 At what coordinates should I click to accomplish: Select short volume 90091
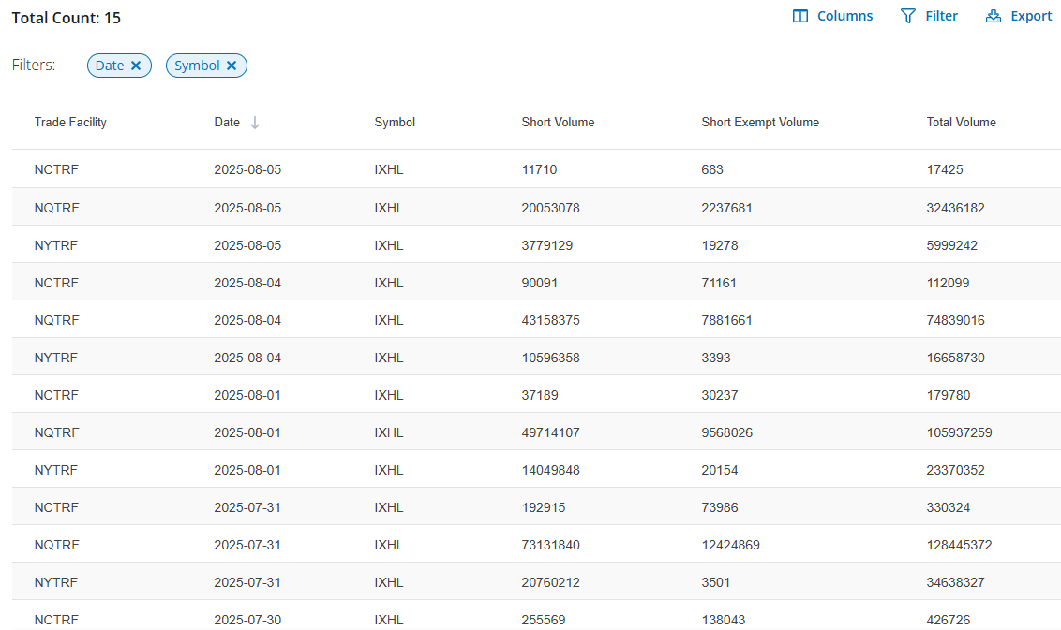[539, 284]
